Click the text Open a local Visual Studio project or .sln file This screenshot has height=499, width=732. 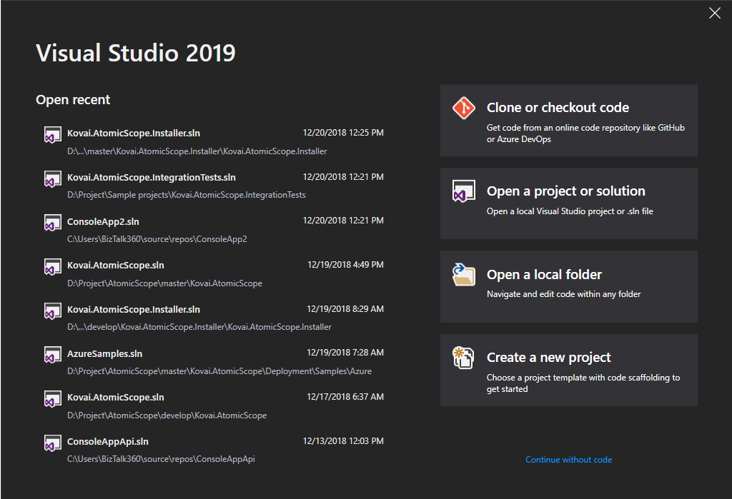(x=570, y=211)
